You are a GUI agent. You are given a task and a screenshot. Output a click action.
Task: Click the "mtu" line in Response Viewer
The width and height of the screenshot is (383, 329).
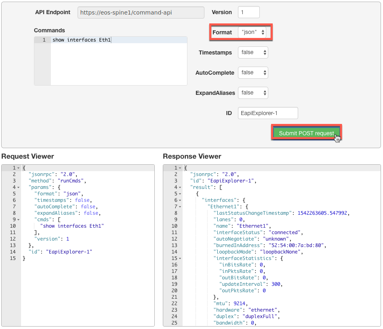230,304
